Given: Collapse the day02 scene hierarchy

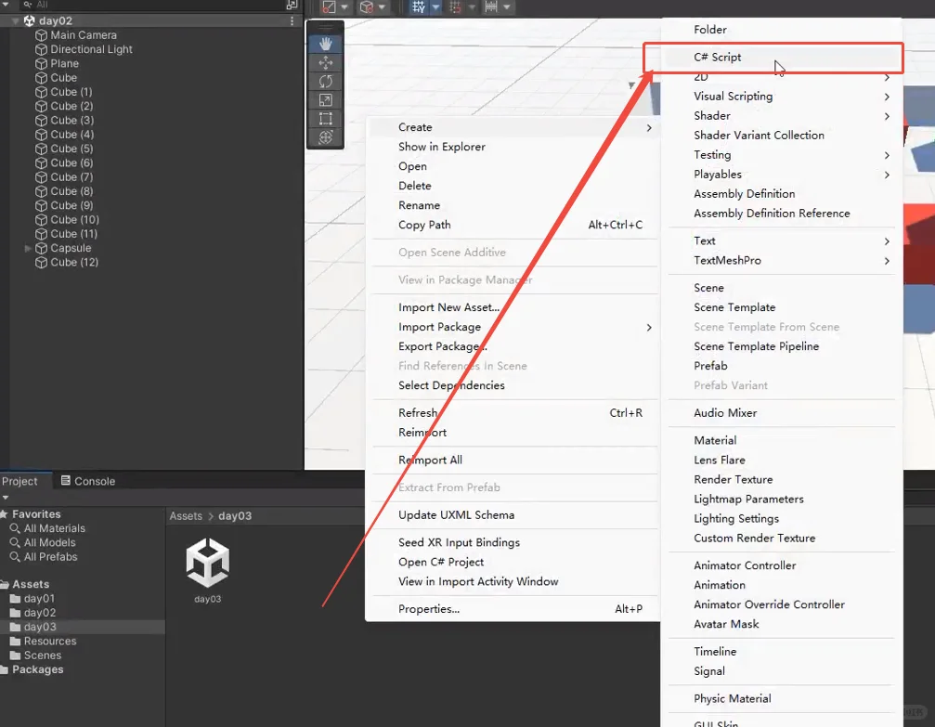Looking at the screenshot, I should coord(16,20).
